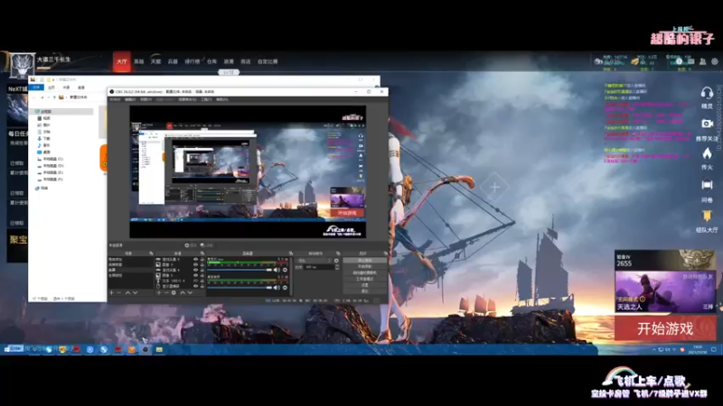Toggle visibility of last OBS source
723x406 pixels.
196,286
